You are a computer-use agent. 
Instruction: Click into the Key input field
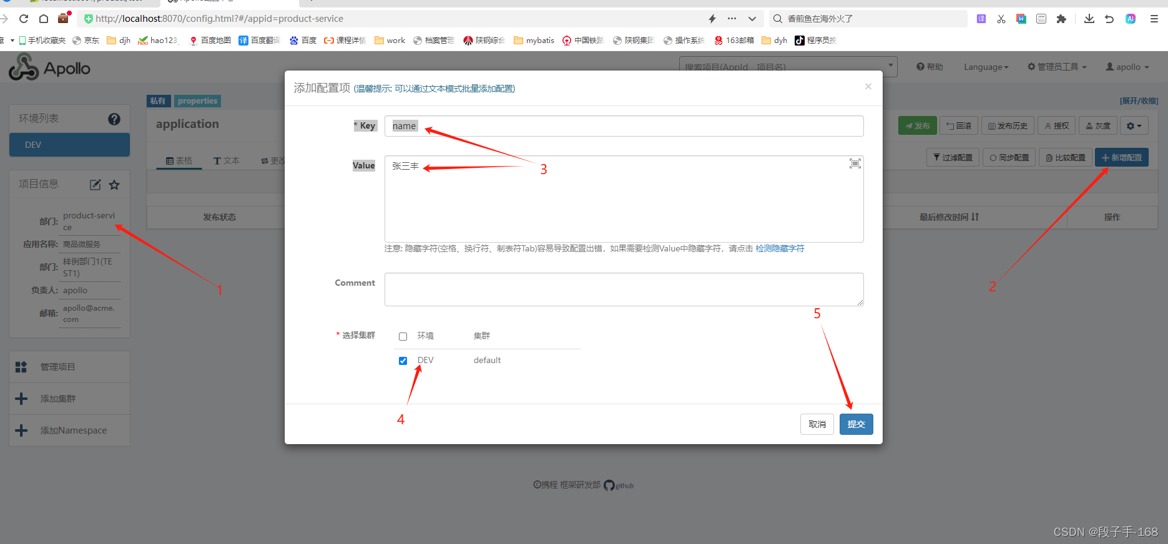pos(624,126)
